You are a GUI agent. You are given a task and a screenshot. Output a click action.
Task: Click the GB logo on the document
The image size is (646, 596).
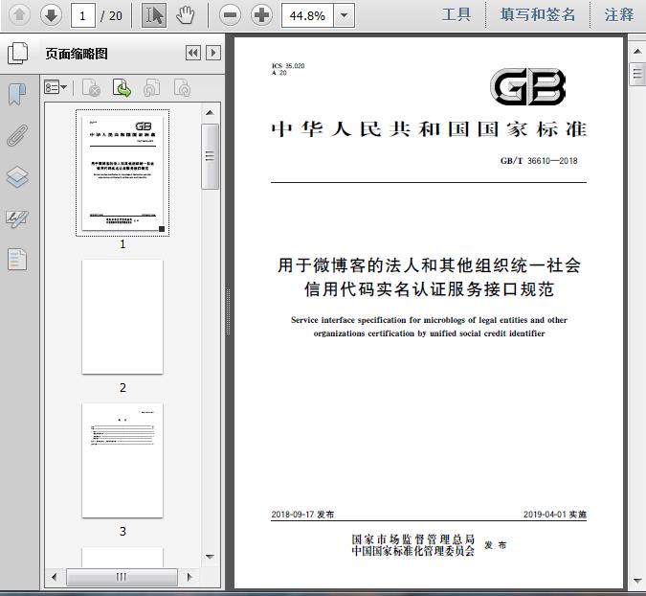tap(527, 86)
